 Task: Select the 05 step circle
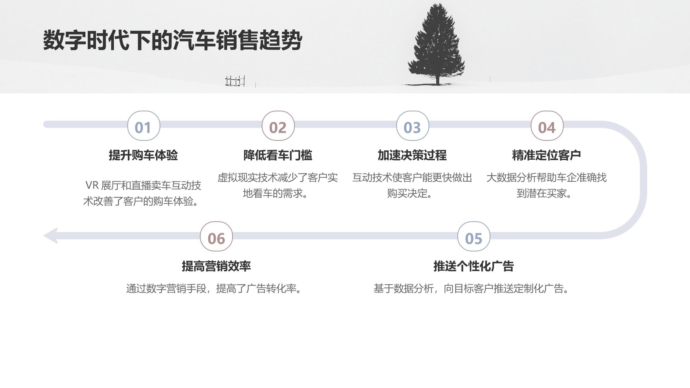(x=474, y=237)
